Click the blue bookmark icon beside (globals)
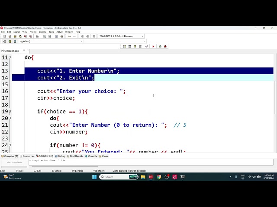 coord(15,41)
